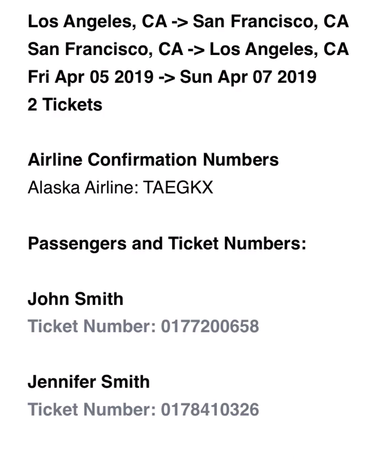Click the Los Angeles to San Francisco route line

coord(188,22)
